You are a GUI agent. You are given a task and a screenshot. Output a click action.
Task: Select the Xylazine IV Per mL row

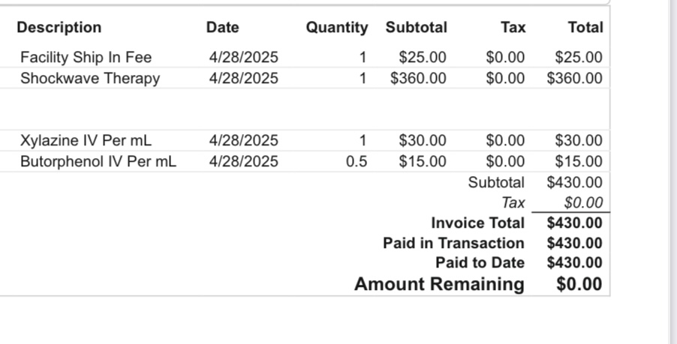[305, 141]
